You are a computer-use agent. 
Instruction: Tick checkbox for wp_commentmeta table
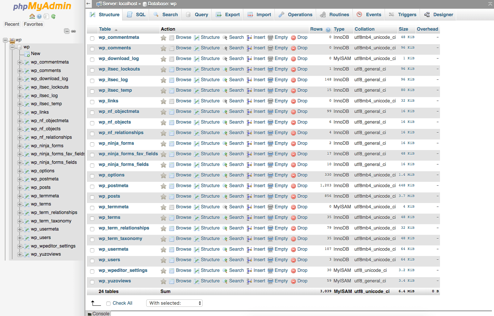(x=92, y=38)
